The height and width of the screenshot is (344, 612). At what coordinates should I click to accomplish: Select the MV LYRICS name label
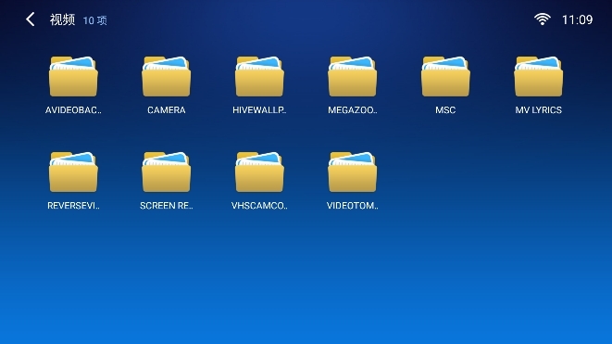[x=539, y=110]
